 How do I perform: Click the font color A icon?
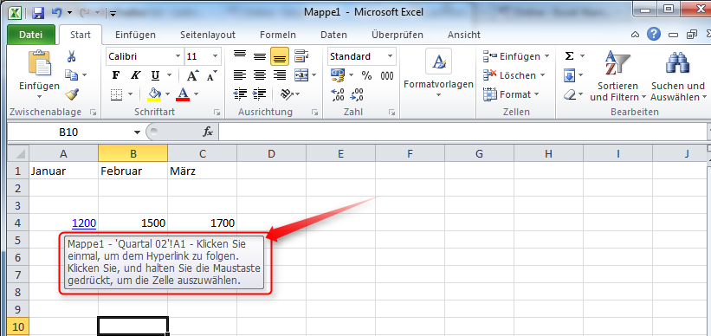(x=183, y=94)
